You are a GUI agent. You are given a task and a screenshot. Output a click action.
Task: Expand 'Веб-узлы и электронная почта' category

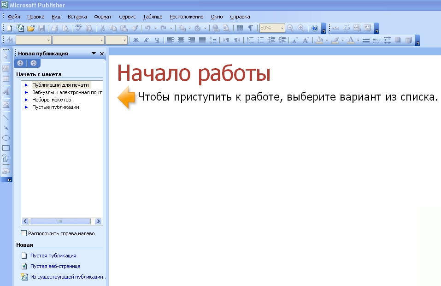click(26, 92)
